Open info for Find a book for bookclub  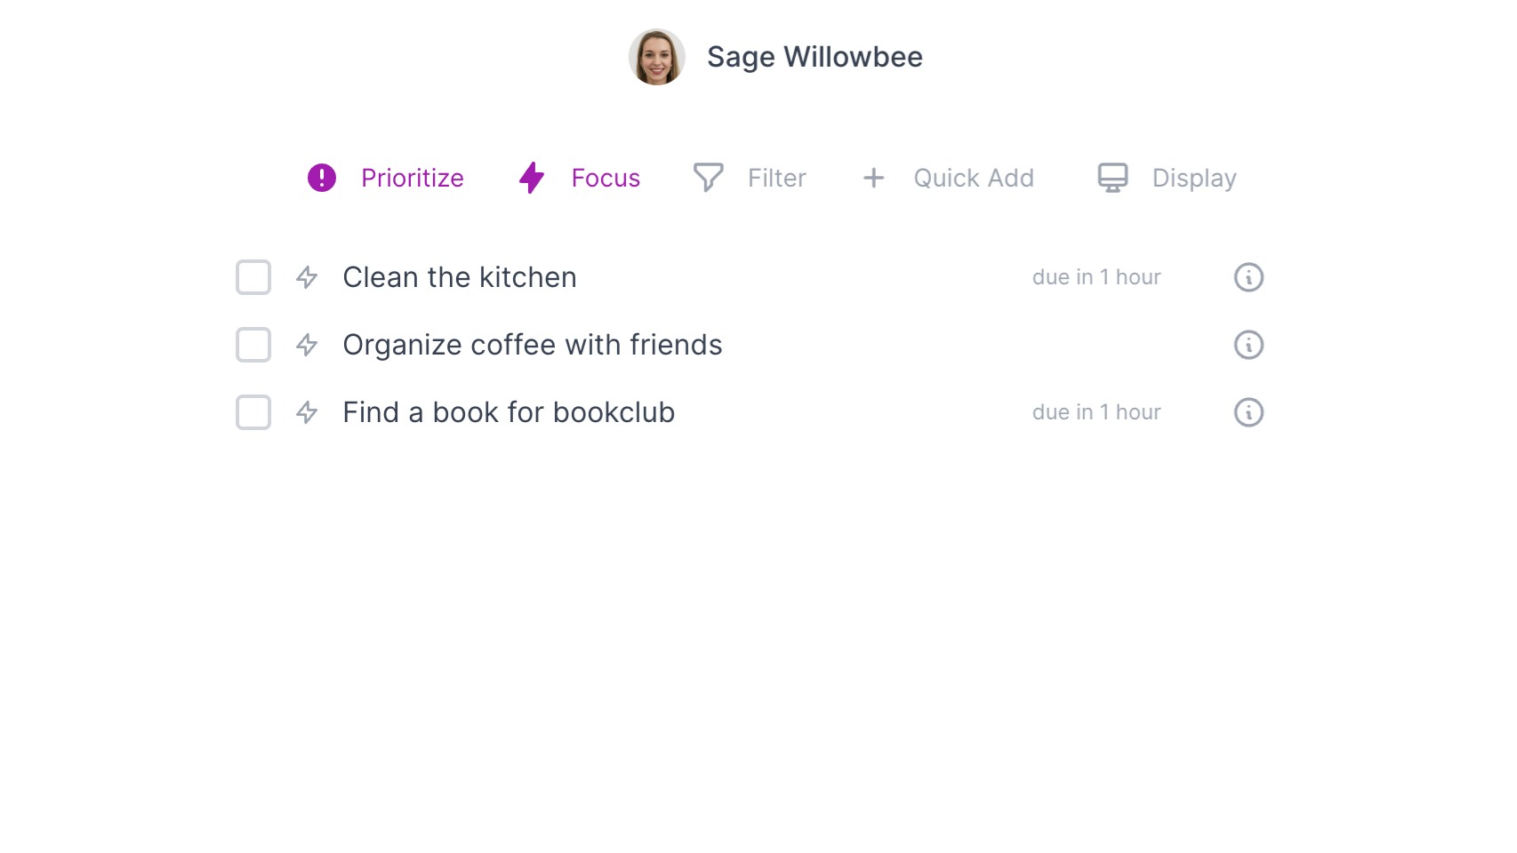[1248, 412]
